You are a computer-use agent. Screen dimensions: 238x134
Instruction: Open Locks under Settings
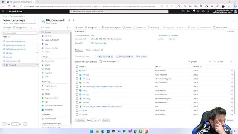click(46, 77)
